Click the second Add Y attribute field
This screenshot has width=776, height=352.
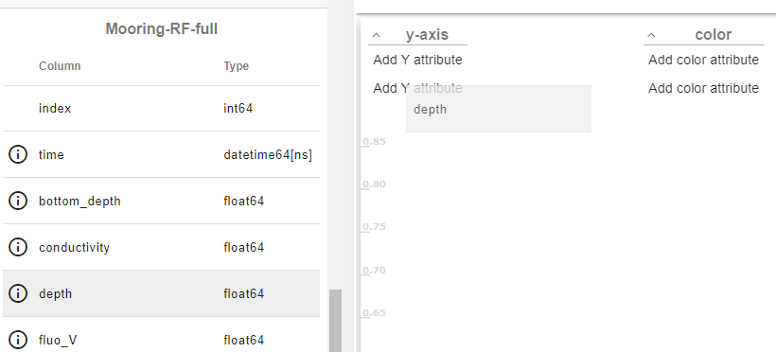tap(417, 88)
